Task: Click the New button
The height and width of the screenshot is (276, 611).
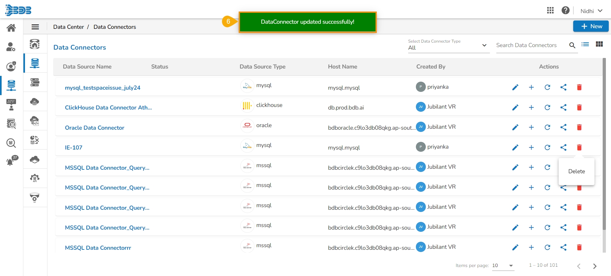Action: point(591,26)
